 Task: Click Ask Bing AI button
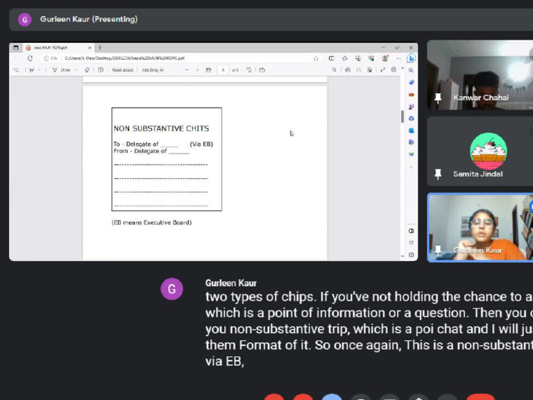[153, 69]
